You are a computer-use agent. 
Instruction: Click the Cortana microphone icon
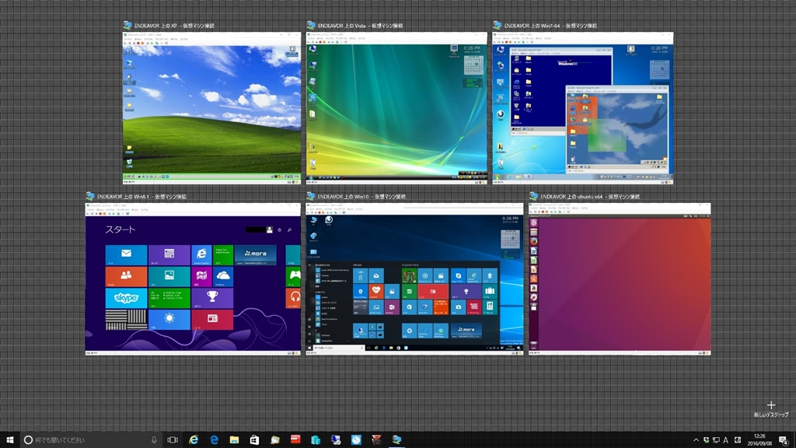click(x=154, y=439)
